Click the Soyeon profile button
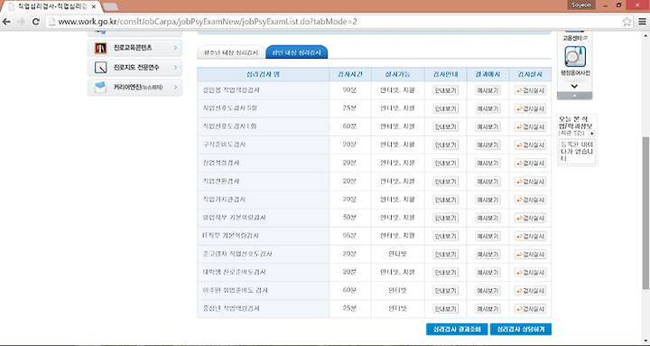 (581, 5)
